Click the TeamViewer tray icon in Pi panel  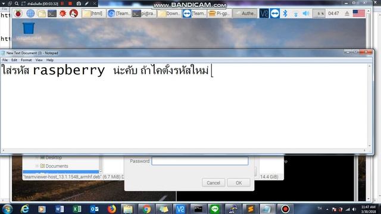(x=275, y=13)
